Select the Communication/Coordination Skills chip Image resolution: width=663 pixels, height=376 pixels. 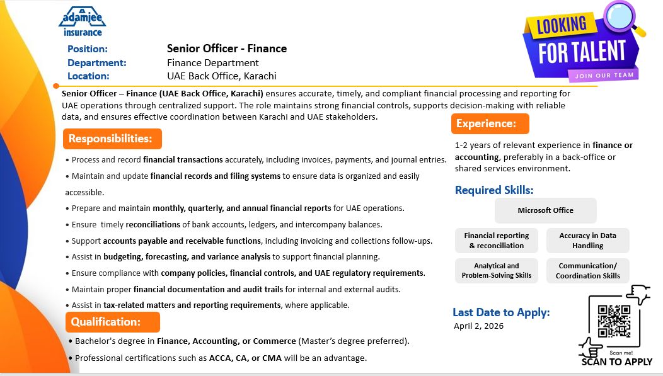coord(588,271)
